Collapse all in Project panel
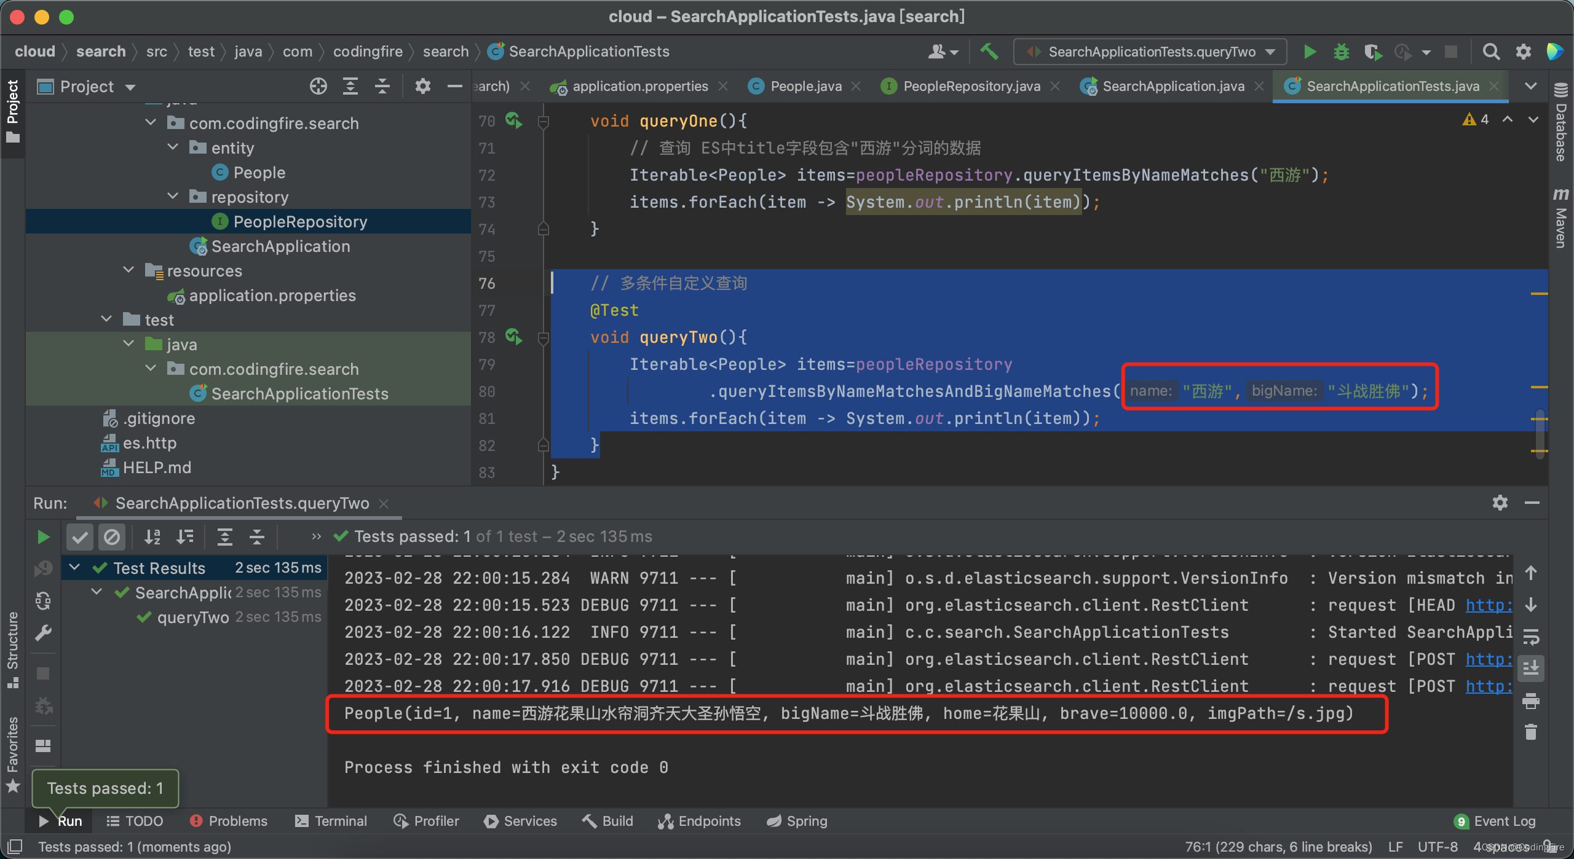 382,87
